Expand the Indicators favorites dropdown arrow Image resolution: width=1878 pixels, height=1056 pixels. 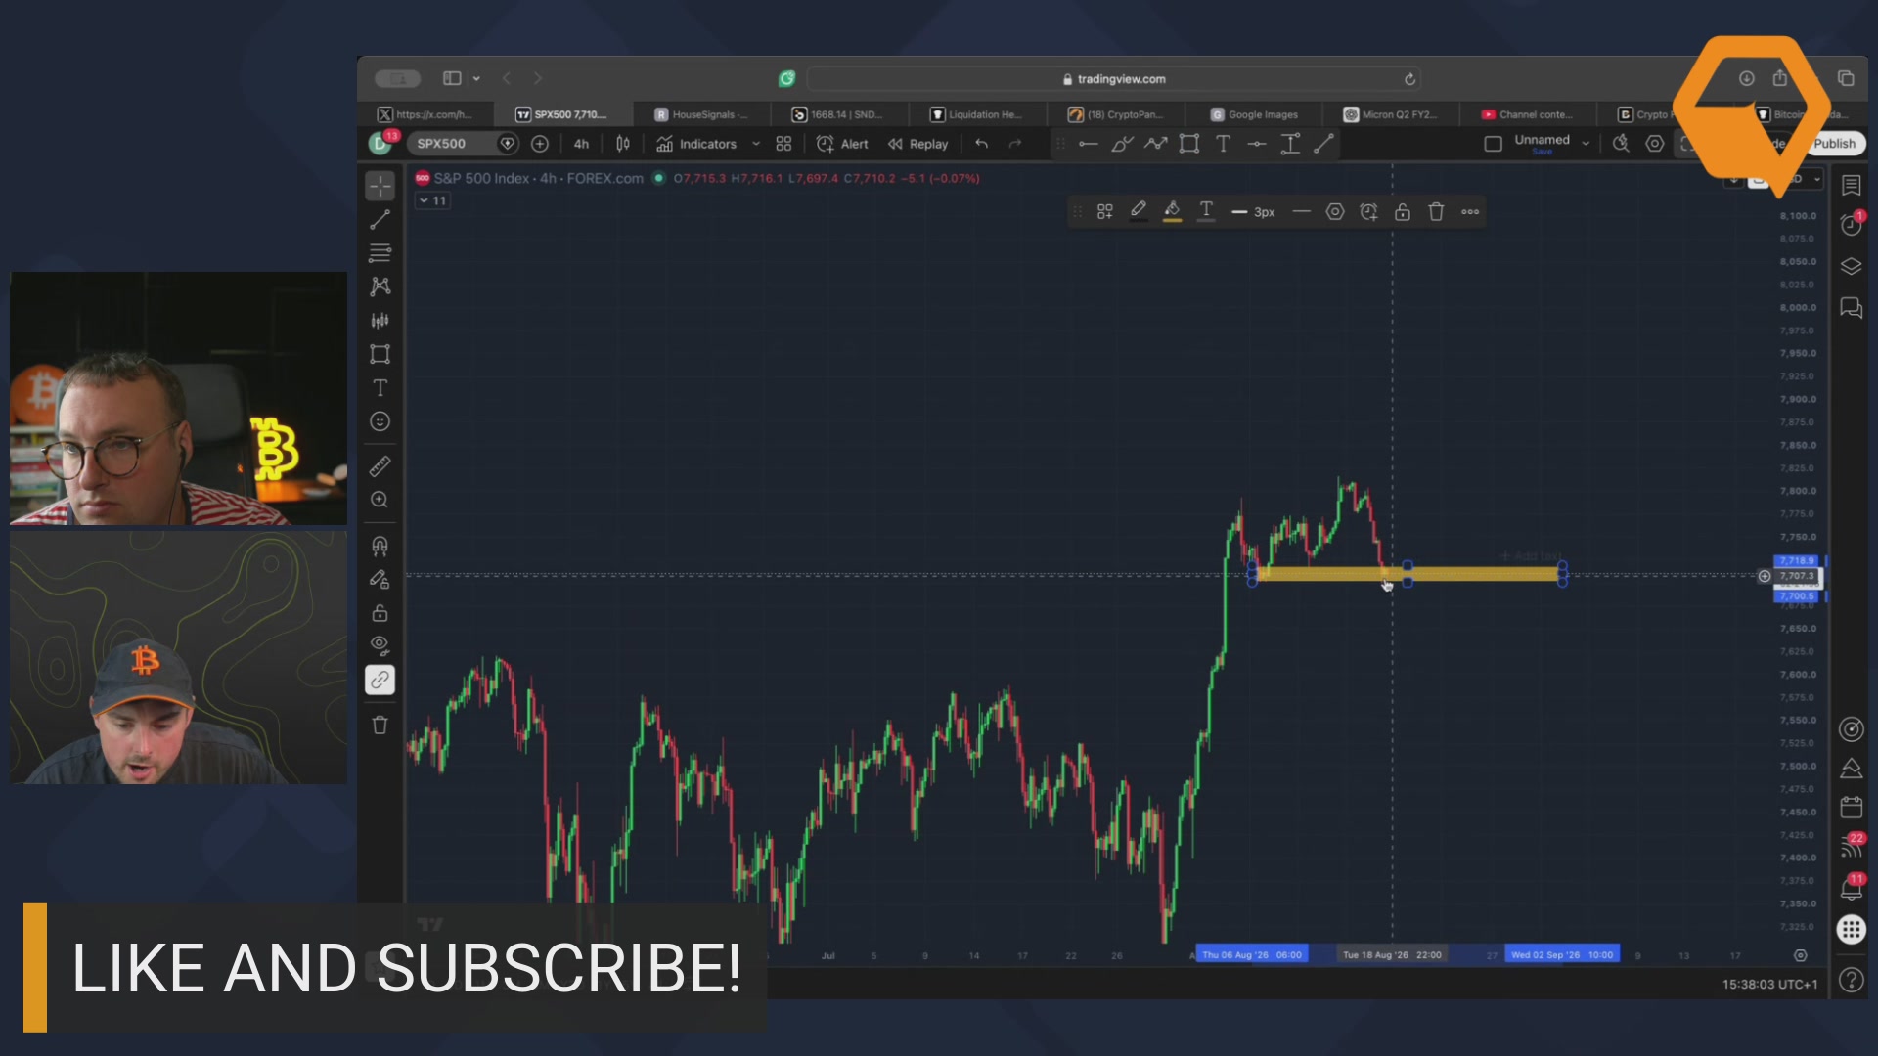click(x=756, y=144)
